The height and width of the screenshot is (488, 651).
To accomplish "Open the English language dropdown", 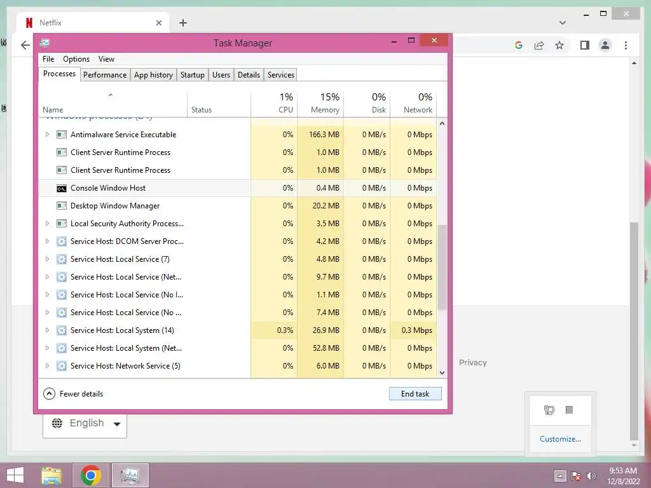I will tap(85, 423).
